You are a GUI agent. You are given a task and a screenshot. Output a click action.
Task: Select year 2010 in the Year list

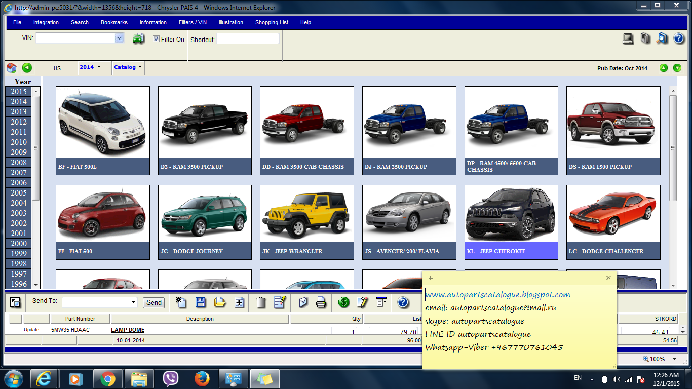tap(19, 142)
